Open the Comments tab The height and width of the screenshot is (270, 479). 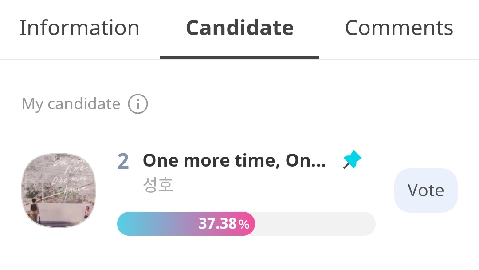(399, 28)
